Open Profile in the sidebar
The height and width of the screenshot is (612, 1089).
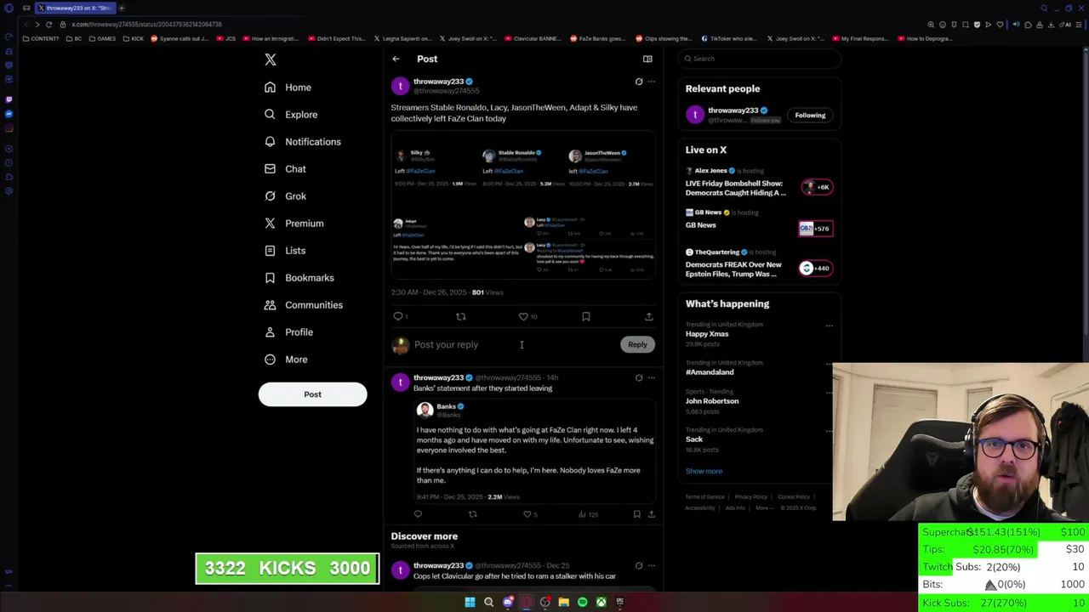[x=288, y=332]
